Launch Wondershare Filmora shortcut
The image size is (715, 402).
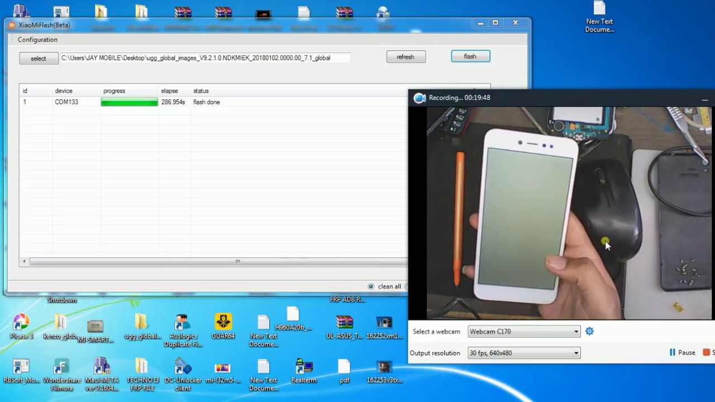(61, 375)
